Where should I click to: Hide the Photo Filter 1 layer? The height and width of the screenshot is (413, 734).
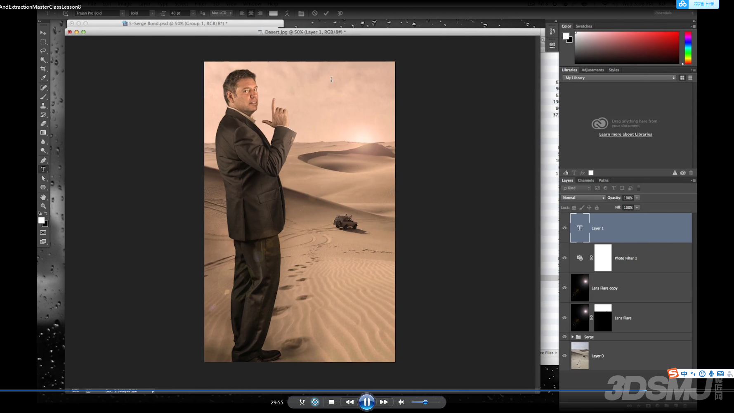pos(564,258)
